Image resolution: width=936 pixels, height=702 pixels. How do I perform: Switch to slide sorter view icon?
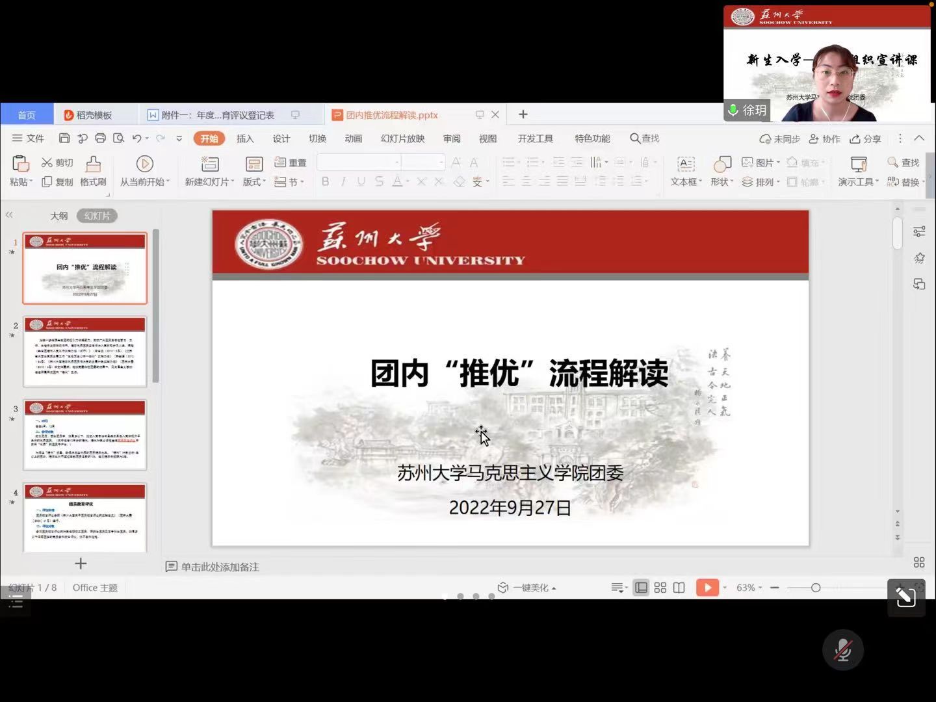point(660,588)
